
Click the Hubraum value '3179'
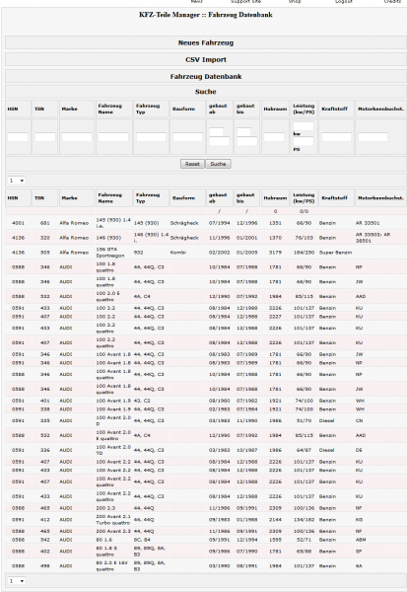tap(275, 253)
